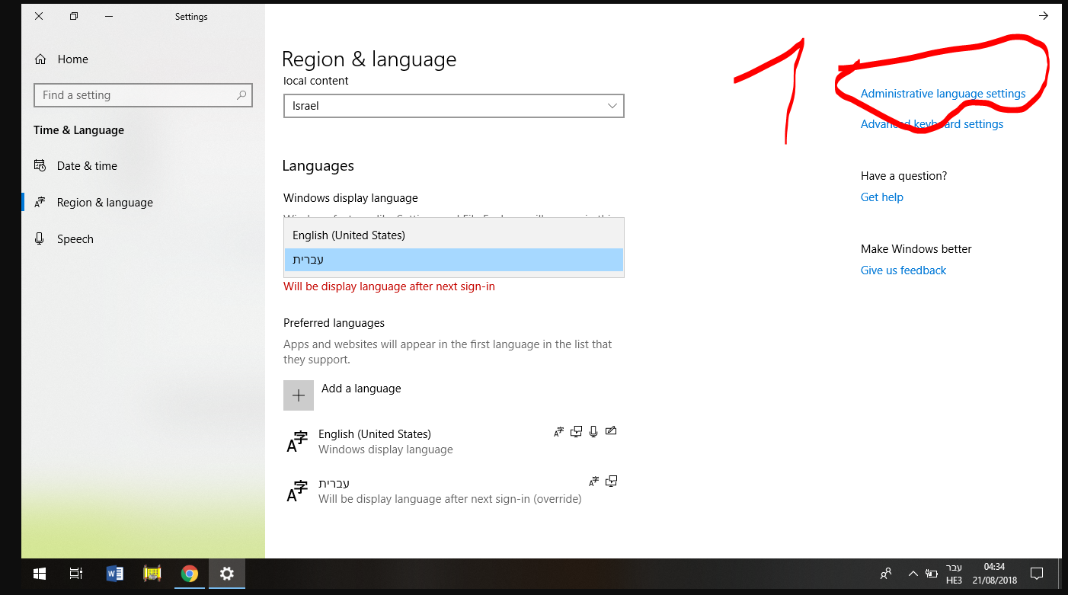Open Advanced keyboard settings link
This screenshot has width=1068, height=595.
pos(932,124)
